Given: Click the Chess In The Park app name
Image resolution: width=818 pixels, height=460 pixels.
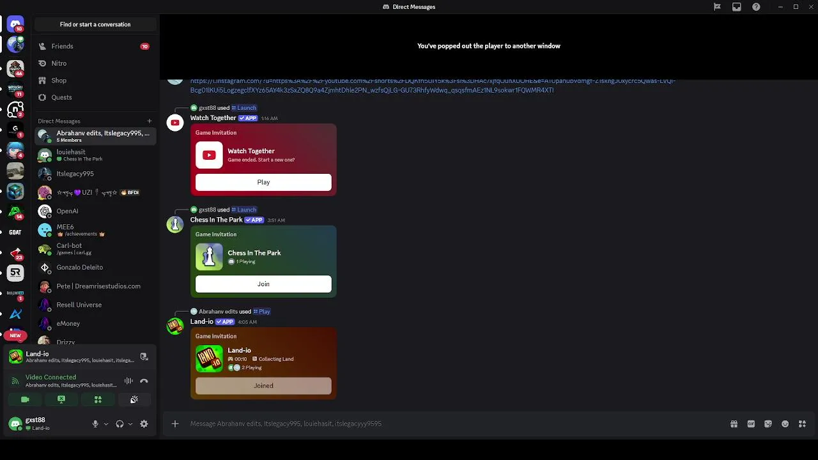Looking at the screenshot, I should pos(216,220).
